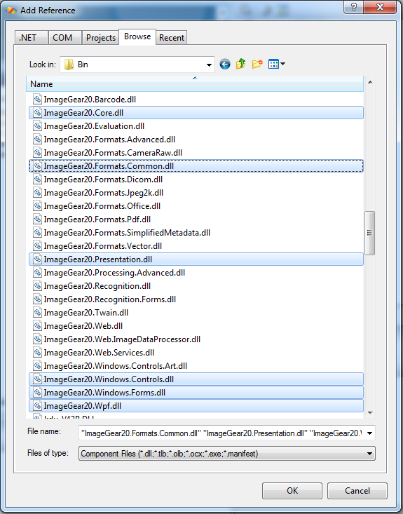Select the ImageGear20.Barcode.dll file icon
The height and width of the screenshot is (514, 403).
tap(37, 99)
